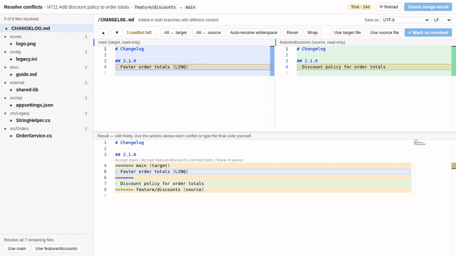Screen dimensions: 456x256
Task: Click the feature/discounts branch label in header
Action: (155, 7)
